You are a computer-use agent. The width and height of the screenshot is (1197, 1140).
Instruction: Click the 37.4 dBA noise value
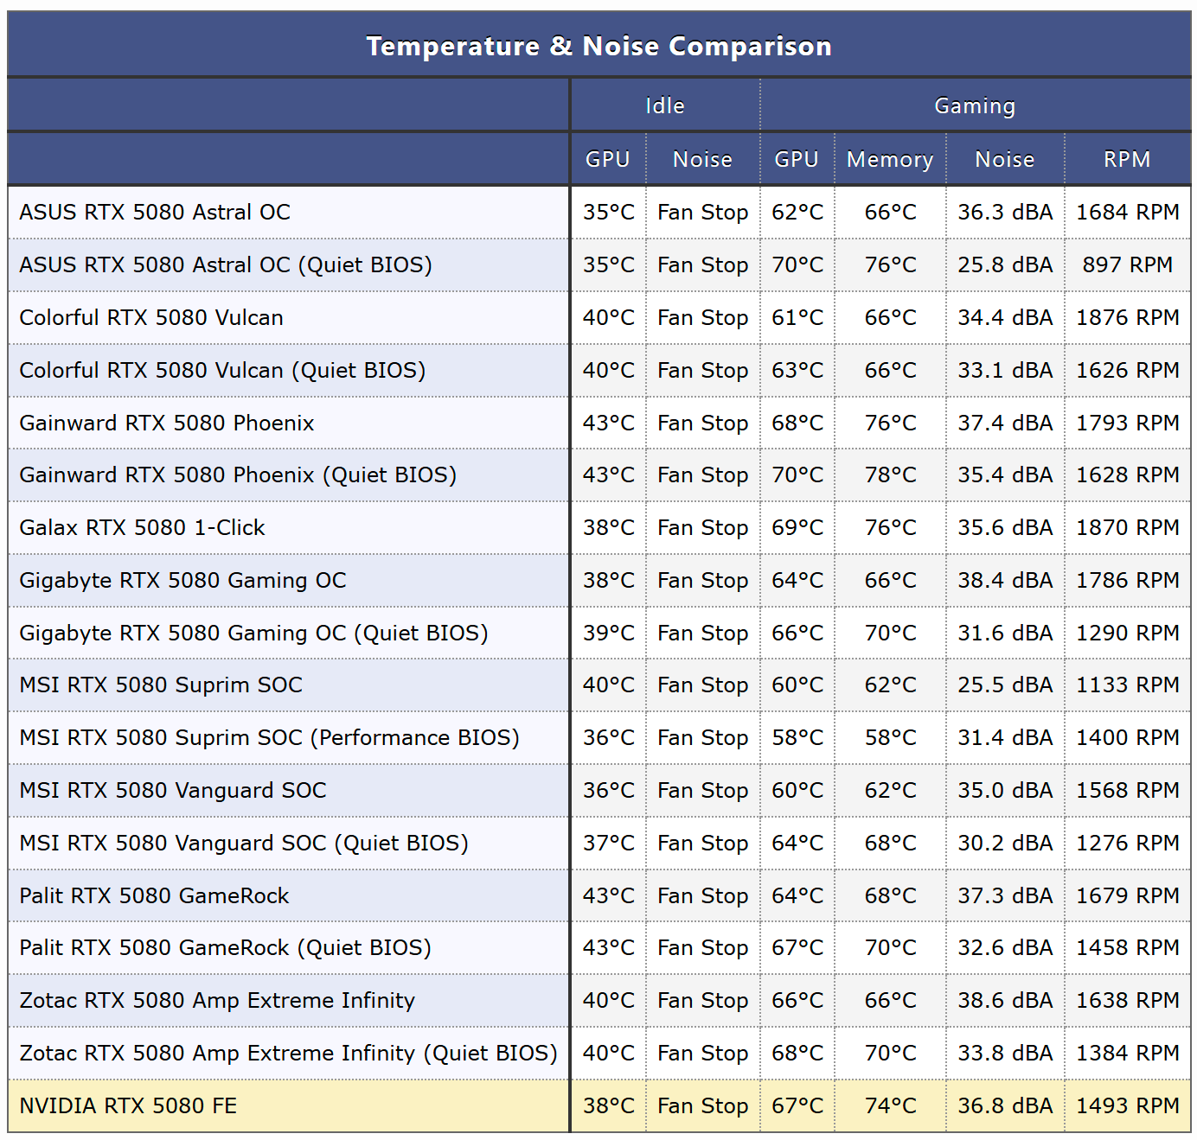pyautogui.click(x=1004, y=423)
